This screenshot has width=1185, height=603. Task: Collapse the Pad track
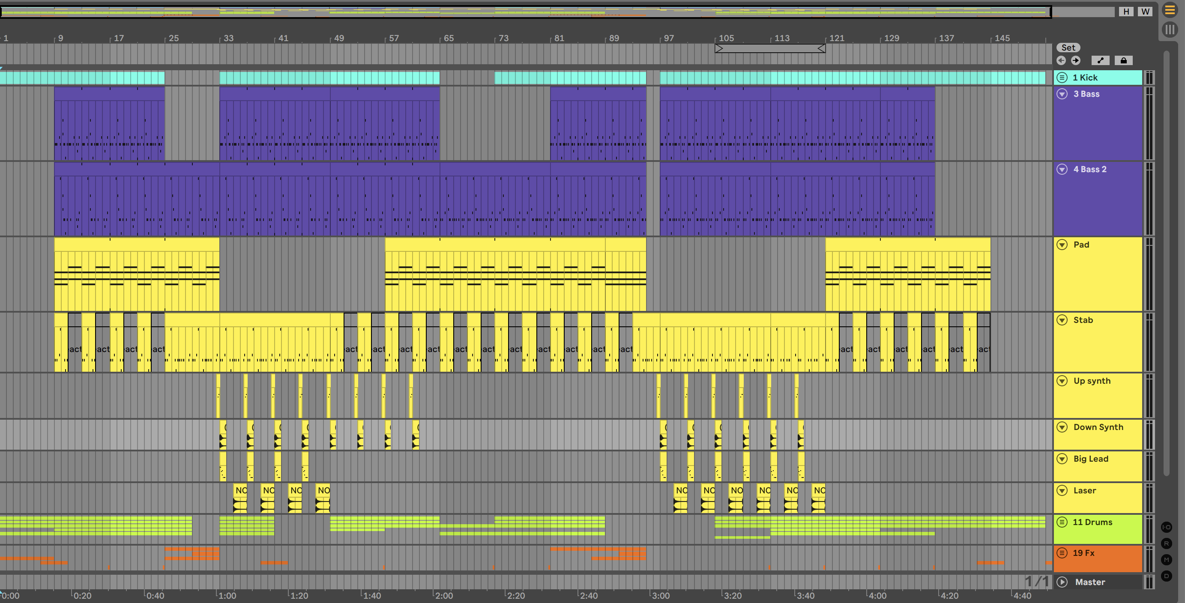click(1062, 245)
